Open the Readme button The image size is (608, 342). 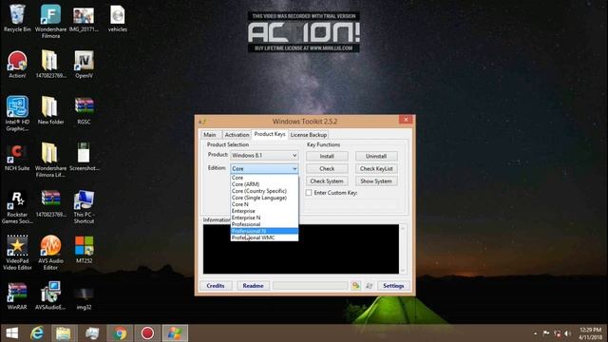(253, 286)
